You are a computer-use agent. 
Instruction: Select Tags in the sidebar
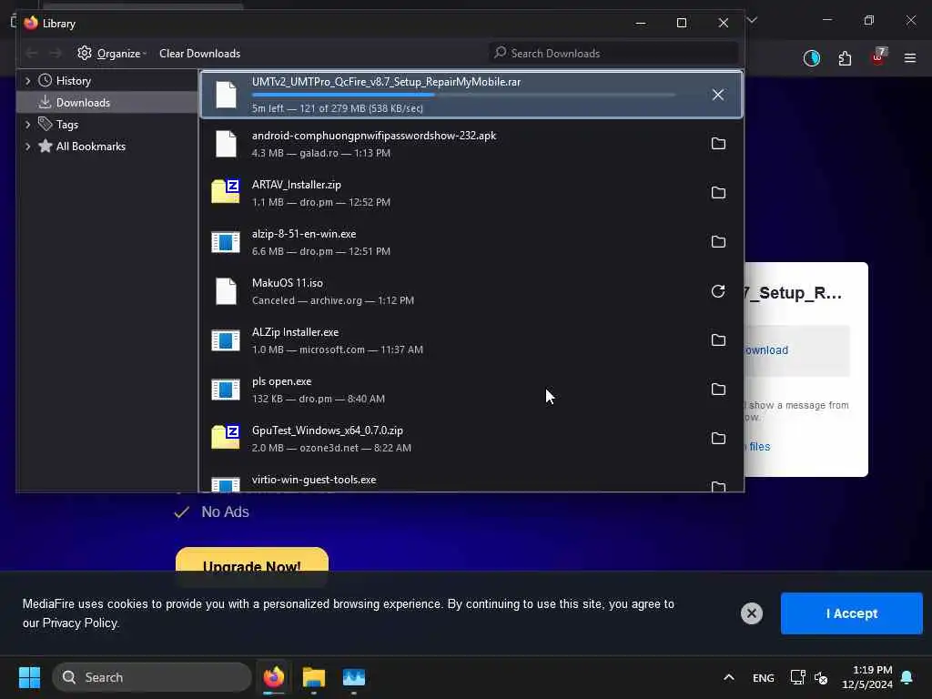click(66, 124)
